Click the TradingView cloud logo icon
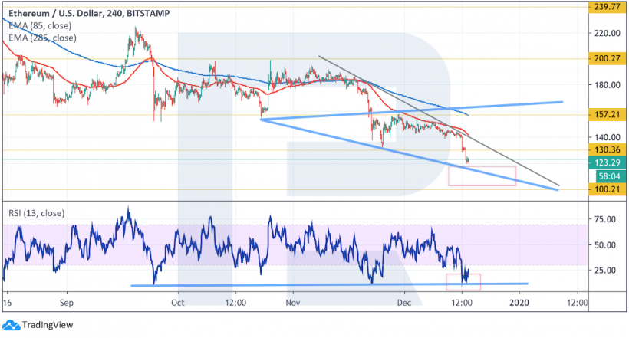Image resolution: width=629 pixels, height=338 pixels. tap(9, 324)
